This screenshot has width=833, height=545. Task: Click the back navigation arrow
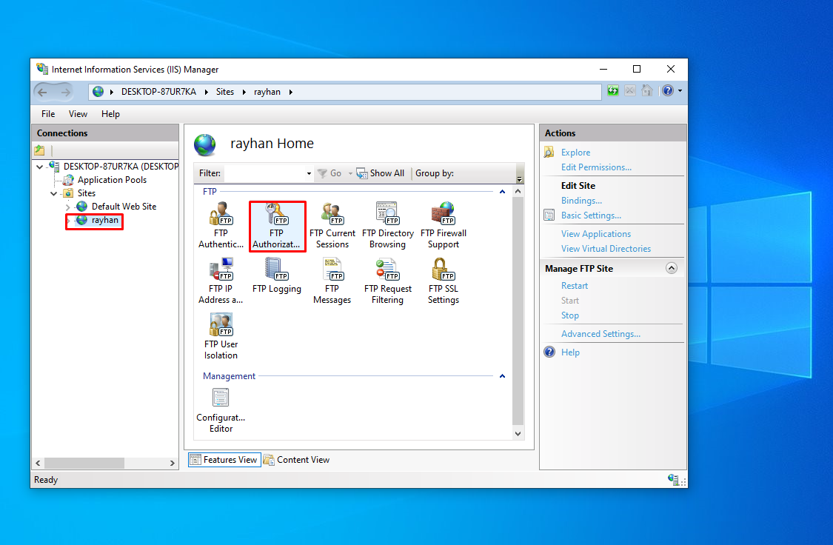coord(42,92)
